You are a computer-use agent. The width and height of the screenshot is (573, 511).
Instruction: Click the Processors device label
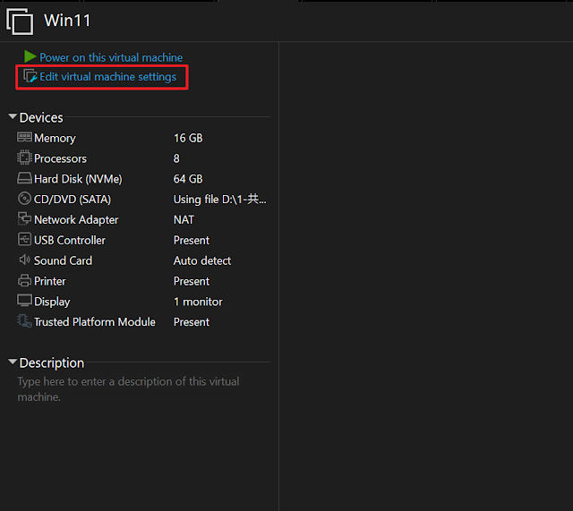60,158
